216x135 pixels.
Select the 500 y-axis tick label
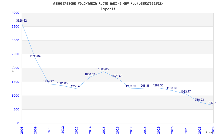point(16,110)
